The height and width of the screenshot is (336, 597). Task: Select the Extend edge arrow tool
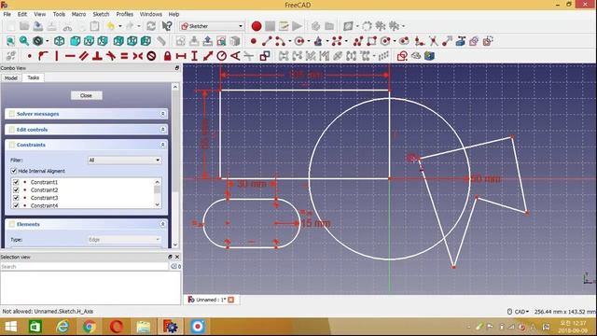[447, 41]
